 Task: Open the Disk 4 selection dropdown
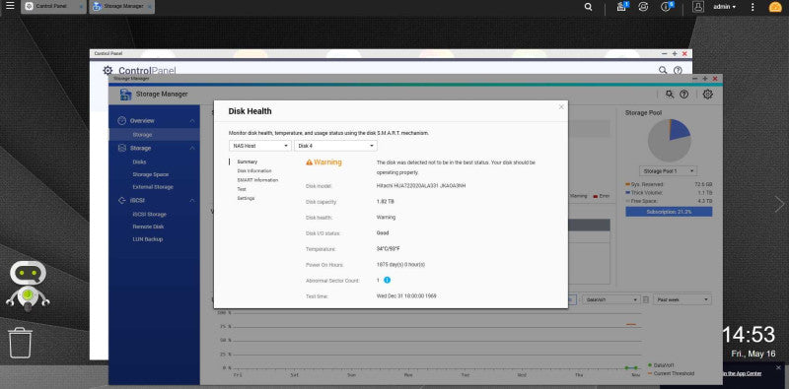point(335,146)
